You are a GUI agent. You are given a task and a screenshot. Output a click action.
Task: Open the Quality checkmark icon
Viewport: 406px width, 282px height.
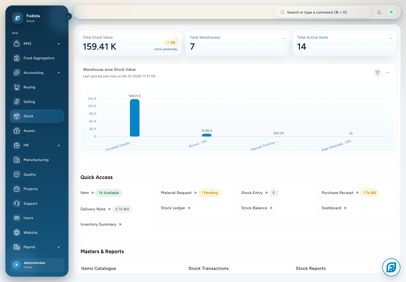[17, 175]
